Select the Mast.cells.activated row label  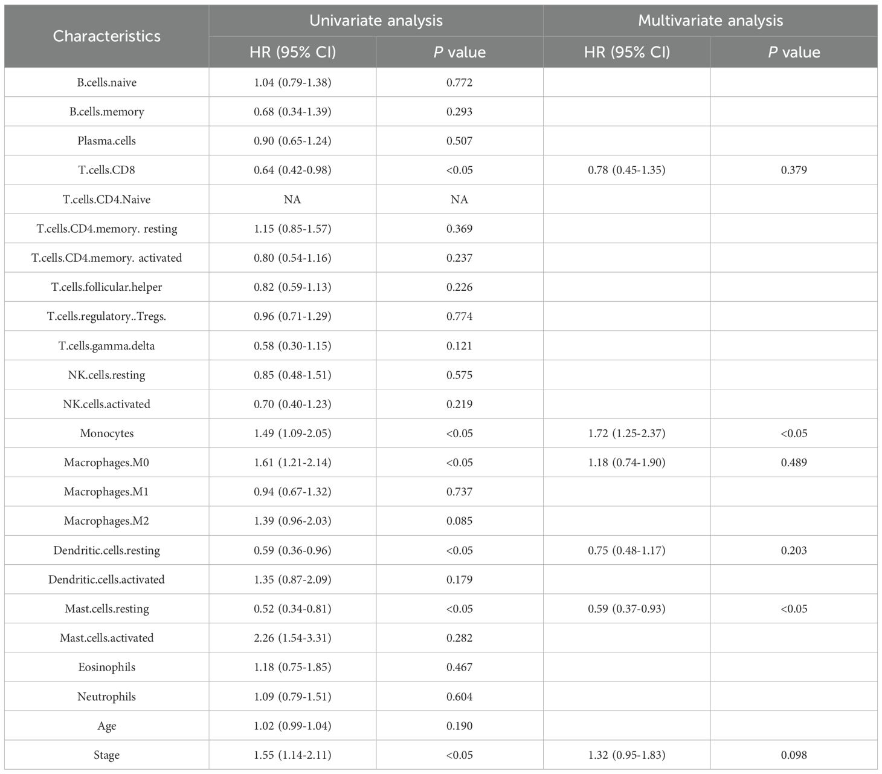tap(106, 638)
